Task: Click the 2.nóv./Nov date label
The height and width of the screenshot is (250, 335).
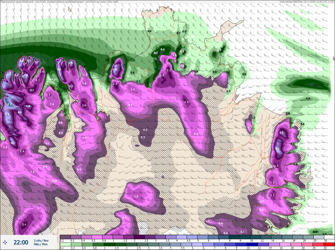Action: (x=41, y=240)
